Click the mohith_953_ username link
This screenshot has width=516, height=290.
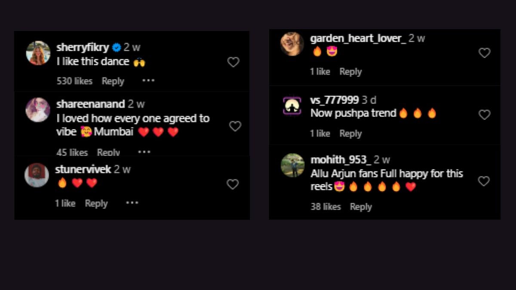click(x=341, y=160)
